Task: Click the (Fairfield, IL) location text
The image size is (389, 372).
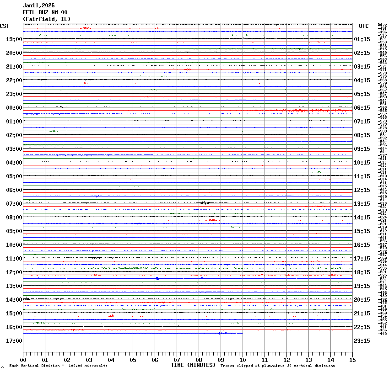Action: [47, 19]
